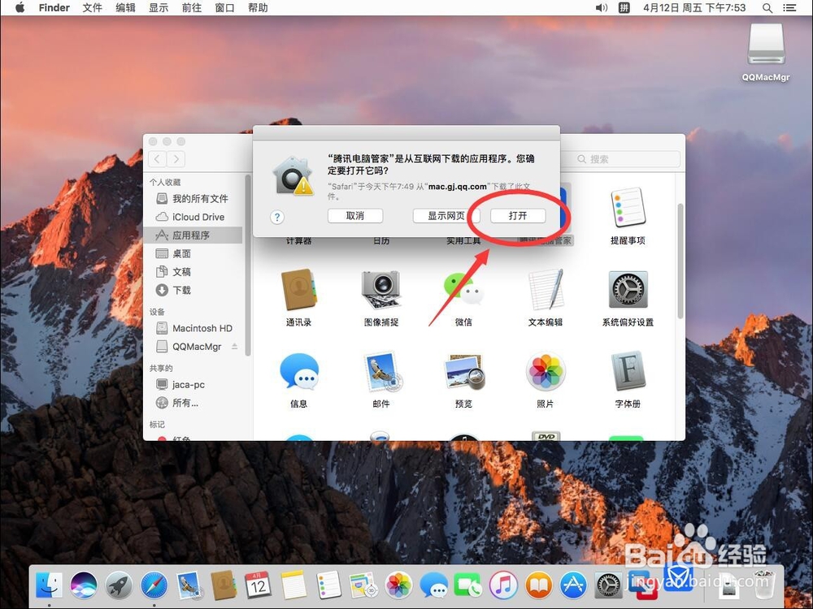The width and height of the screenshot is (813, 609).
Task: Open the 帮助 menu
Action: 258,8
